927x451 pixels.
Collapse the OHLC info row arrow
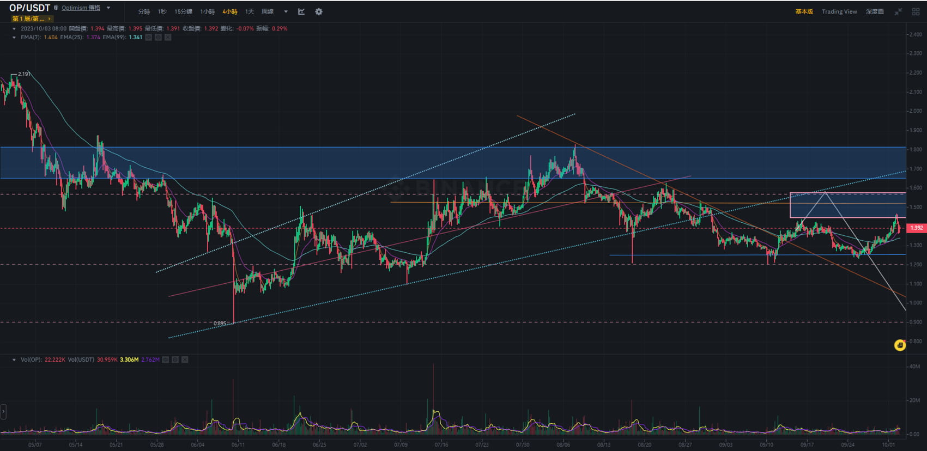(14, 28)
